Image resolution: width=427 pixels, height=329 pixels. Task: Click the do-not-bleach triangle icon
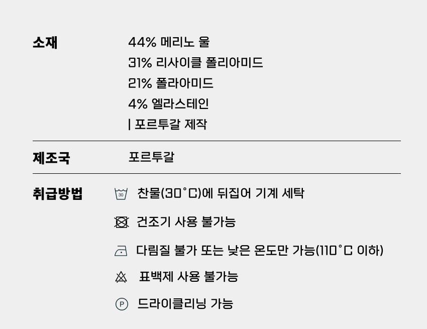pos(121,277)
